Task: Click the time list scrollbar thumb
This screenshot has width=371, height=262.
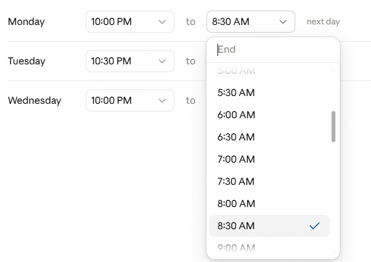Action: point(333,127)
